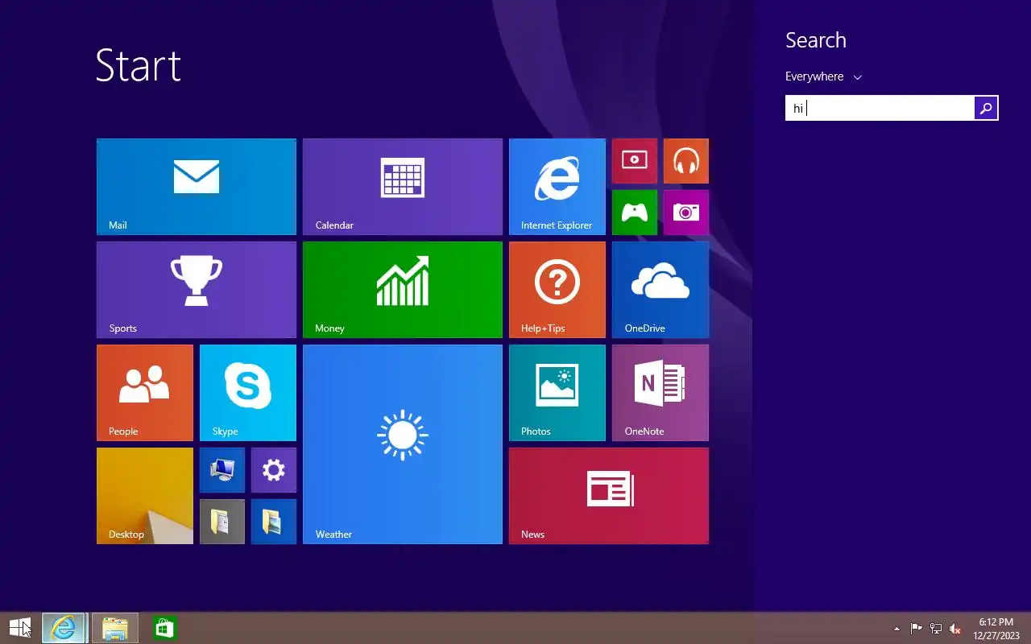Click into the search text field
The height and width of the screenshot is (644, 1031).
click(x=880, y=108)
